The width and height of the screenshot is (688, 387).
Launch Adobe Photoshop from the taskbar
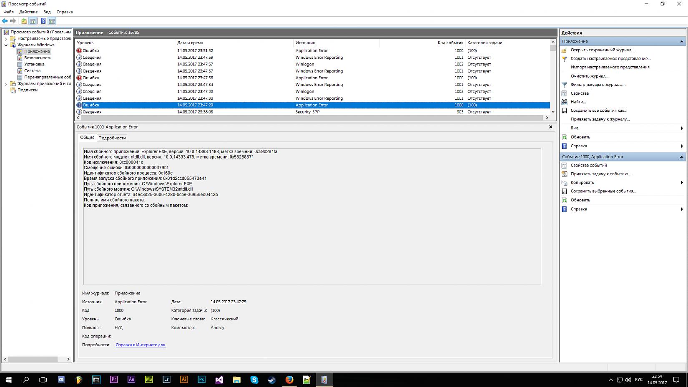[202, 379]
